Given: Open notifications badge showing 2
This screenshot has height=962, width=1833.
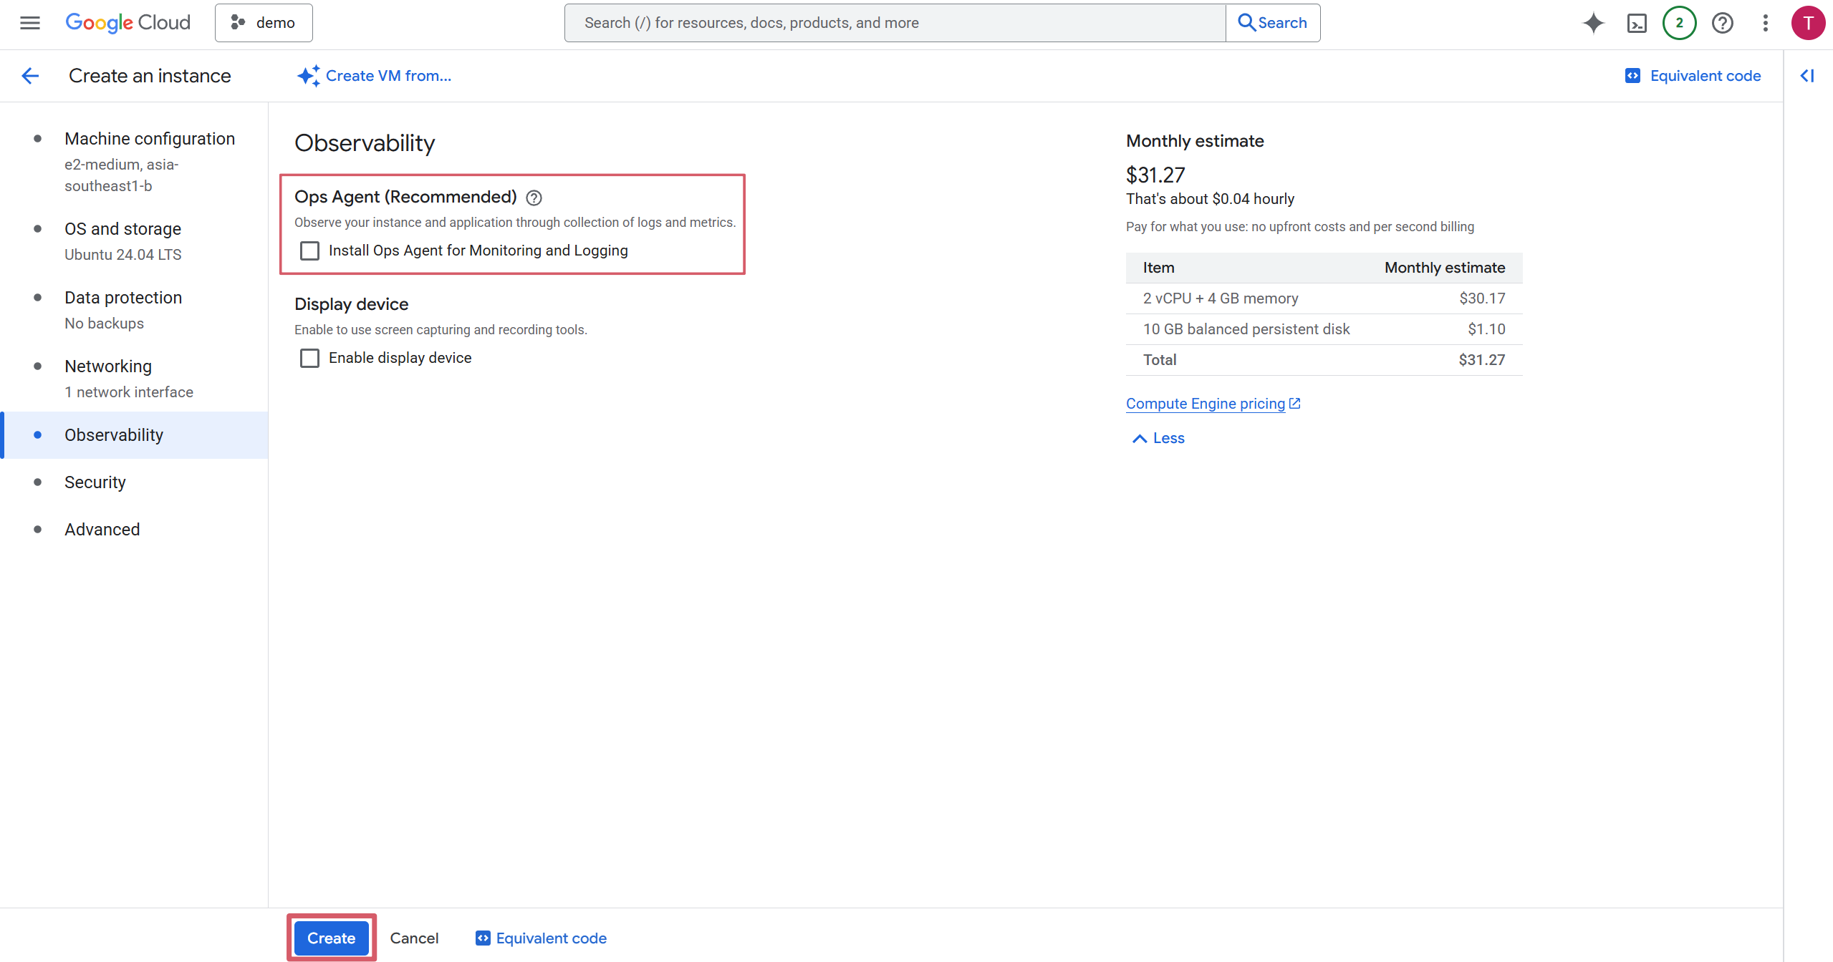Looking at the screenshot, I should click(1679, 23).
